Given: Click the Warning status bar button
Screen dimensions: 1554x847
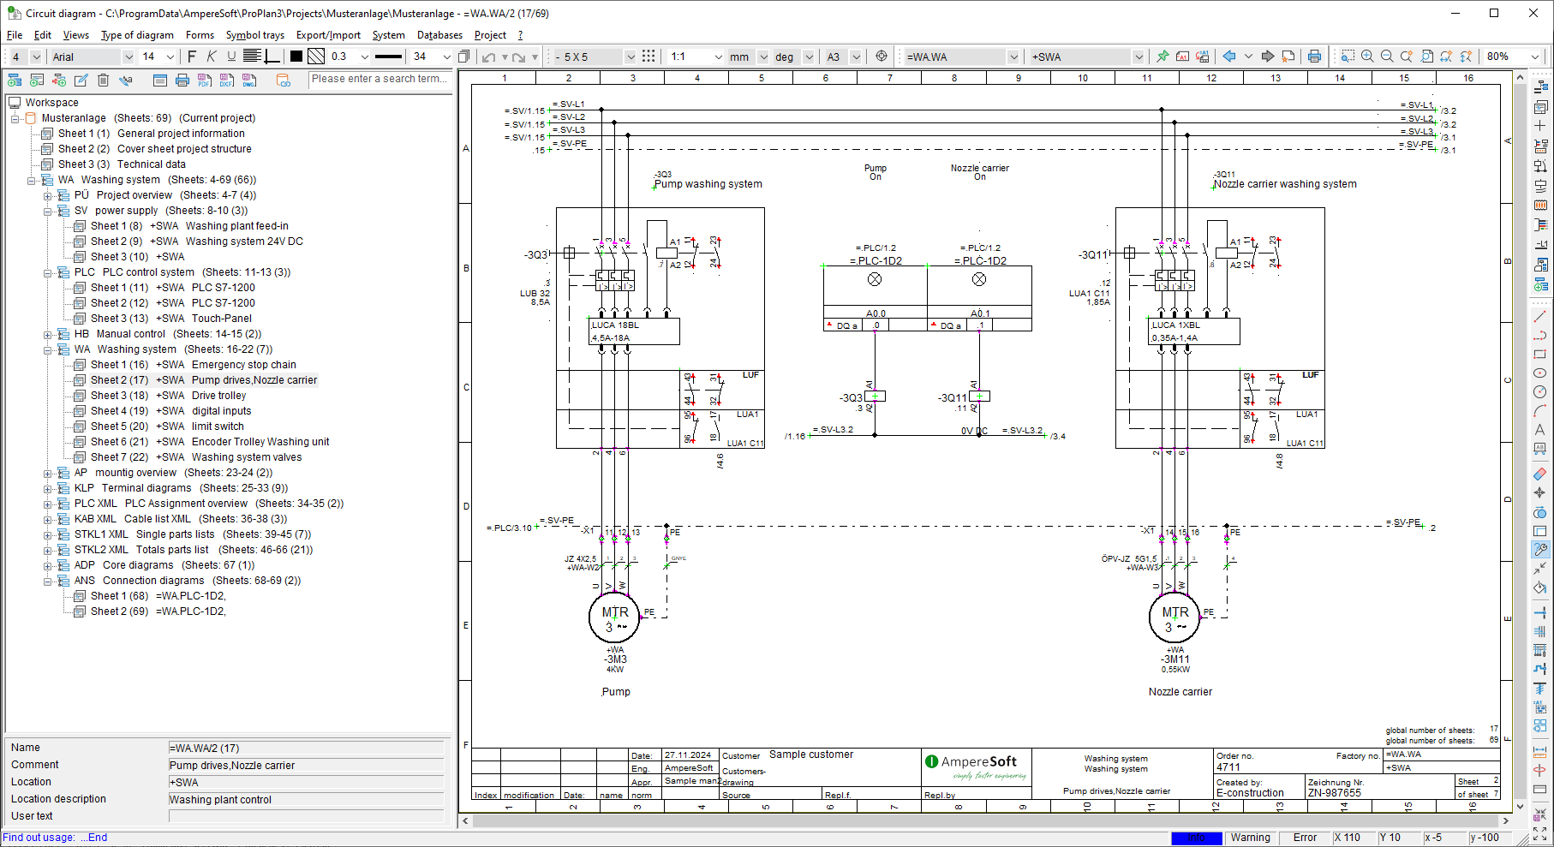Looking at the screenshot, I should [x=1250, y=838].
